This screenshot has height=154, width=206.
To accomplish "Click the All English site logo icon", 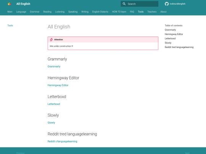I will [9, 4].
